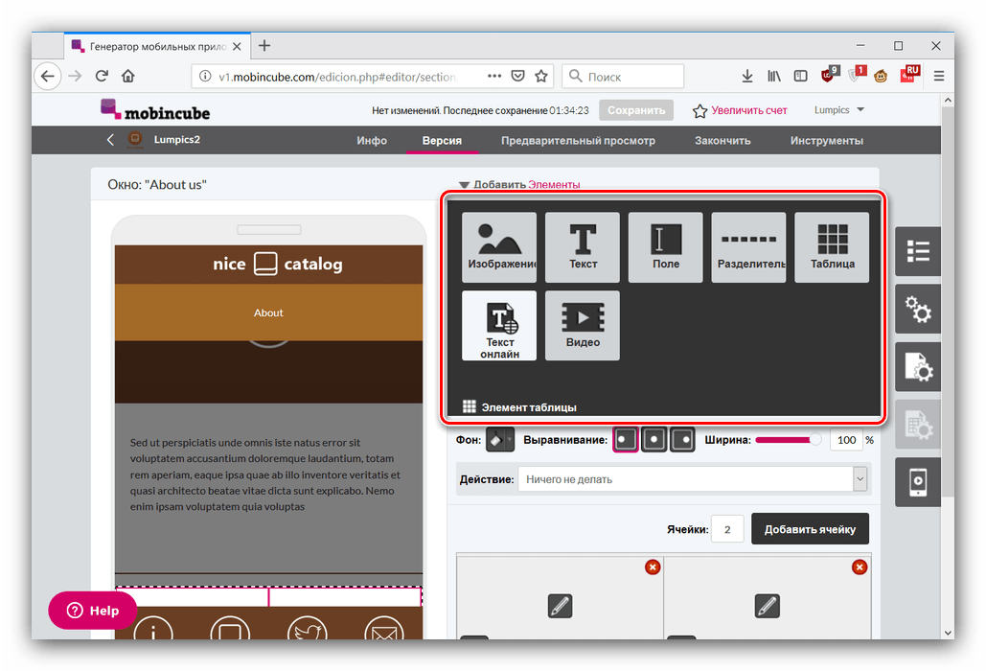Save page to Pocket
986x671 pixels.
[x=517, y=76]
